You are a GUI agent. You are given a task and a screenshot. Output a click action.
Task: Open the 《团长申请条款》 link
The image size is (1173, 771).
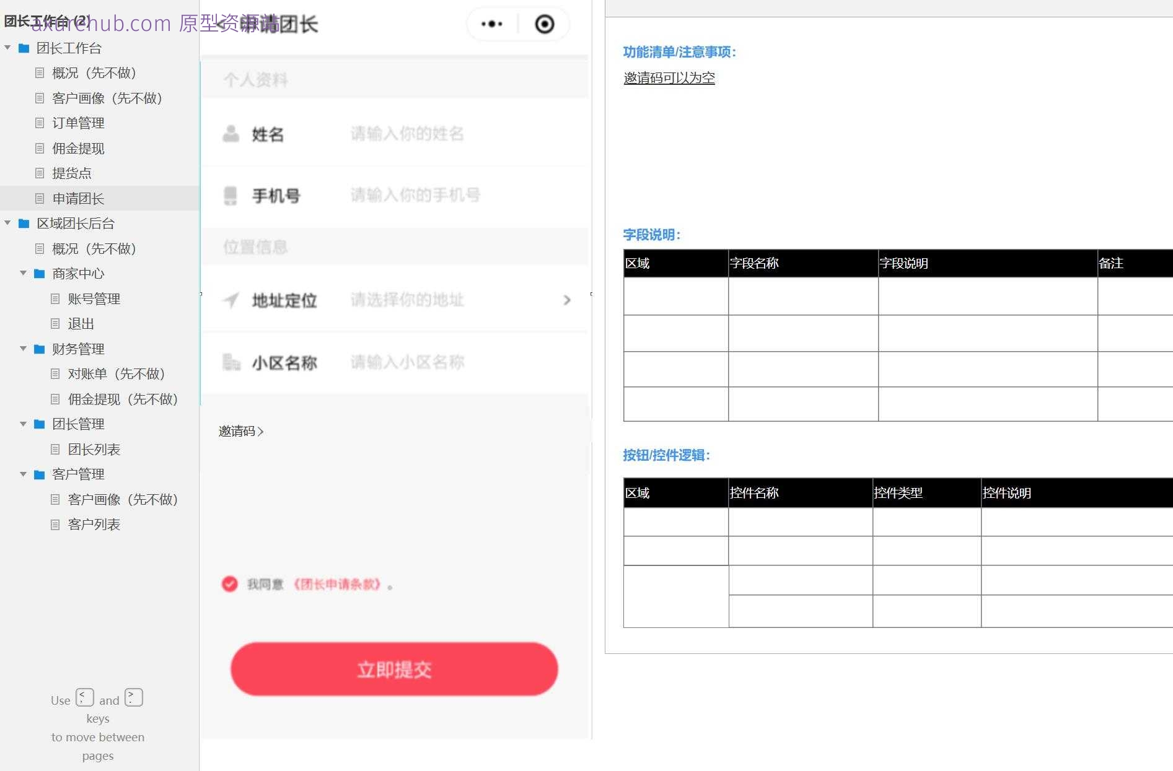coord(338,583)
